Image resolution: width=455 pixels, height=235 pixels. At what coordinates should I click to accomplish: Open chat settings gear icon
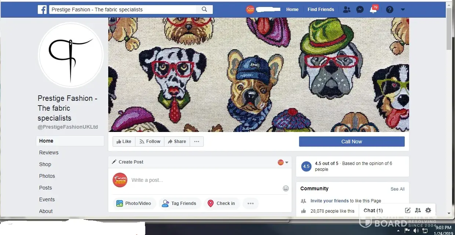point(428,210)
